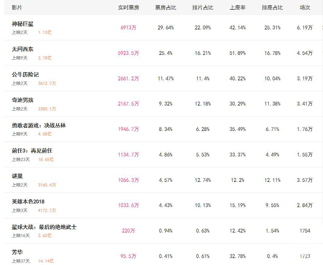The height and width of the screenshot is (265, 323).
Task: Select the 排片占比 column header
Action: click(x=203, y=8)
